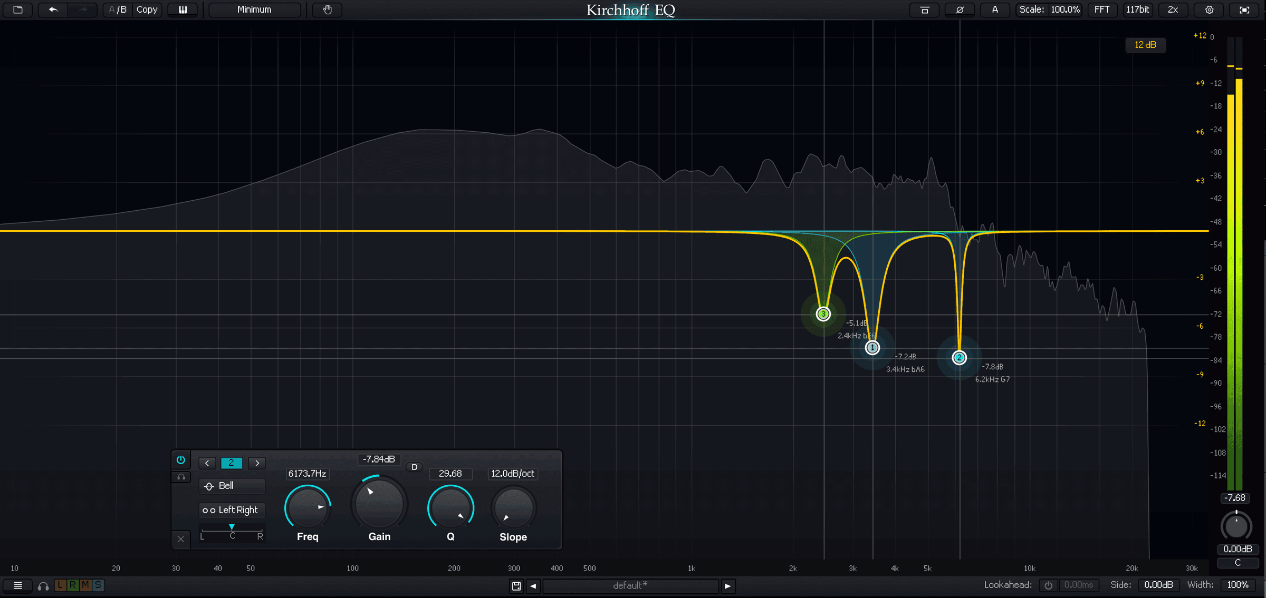Image resolution: width=1266 pixels, height=598 pixels.
Task: Click the Q knob
Action: tap(450, 507)
